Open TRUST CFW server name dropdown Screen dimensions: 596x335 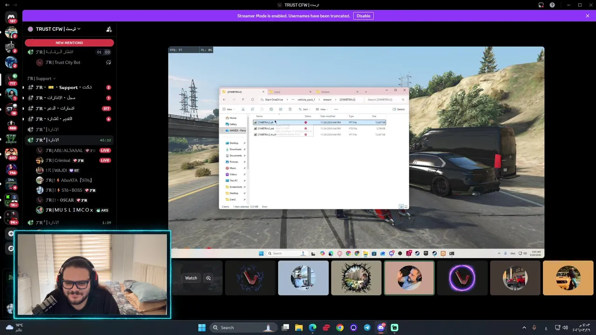tap(58, 29)
